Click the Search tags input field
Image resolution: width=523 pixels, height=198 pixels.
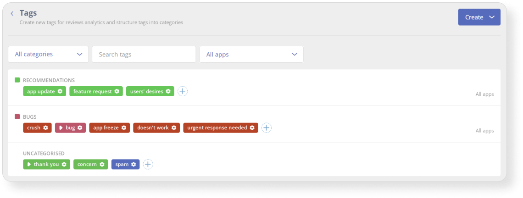tap(144, 55)
